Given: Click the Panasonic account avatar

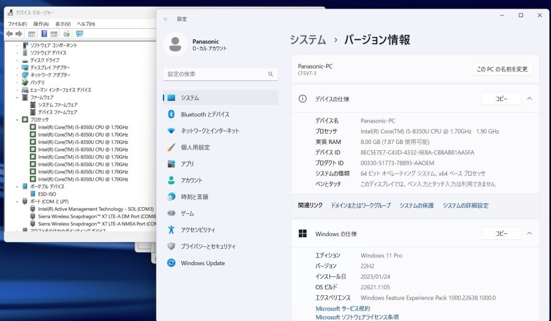Looking at the screenshot, I should click(175, 44).
